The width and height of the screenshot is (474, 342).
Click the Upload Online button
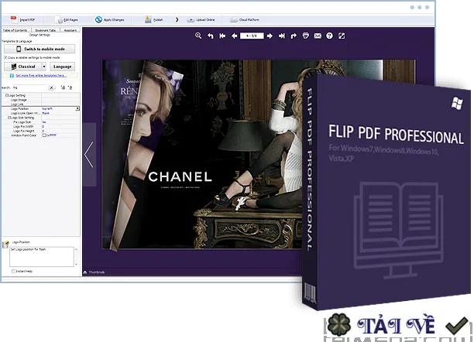pyautogui.click(x=201, y=19)
